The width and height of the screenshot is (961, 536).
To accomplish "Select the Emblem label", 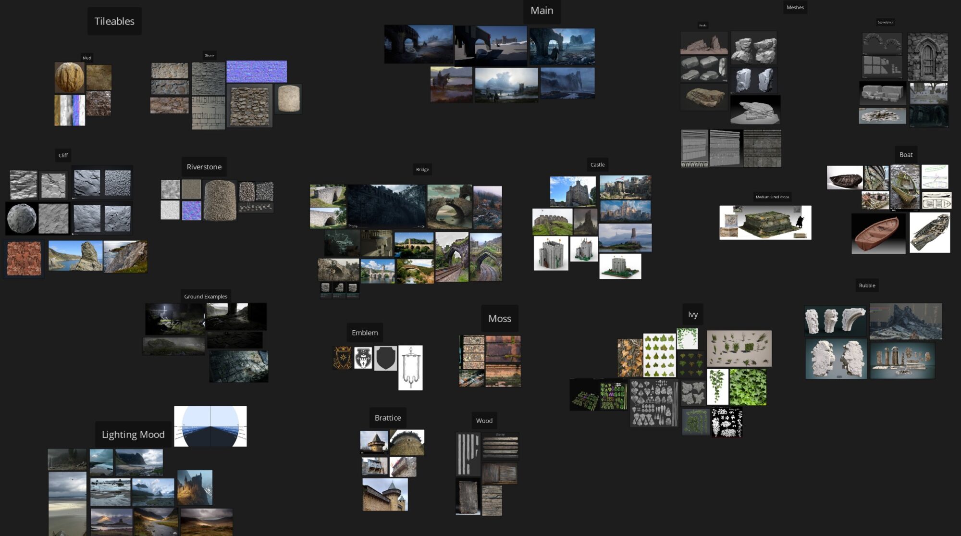I will (364, 333).
